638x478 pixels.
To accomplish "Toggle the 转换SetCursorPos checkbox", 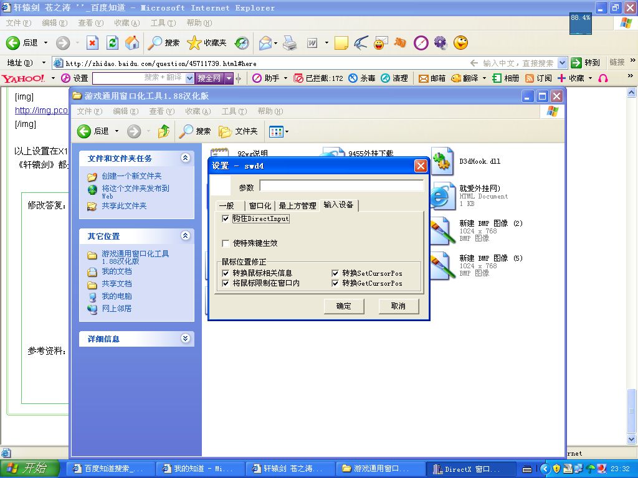I will point(336,273).
